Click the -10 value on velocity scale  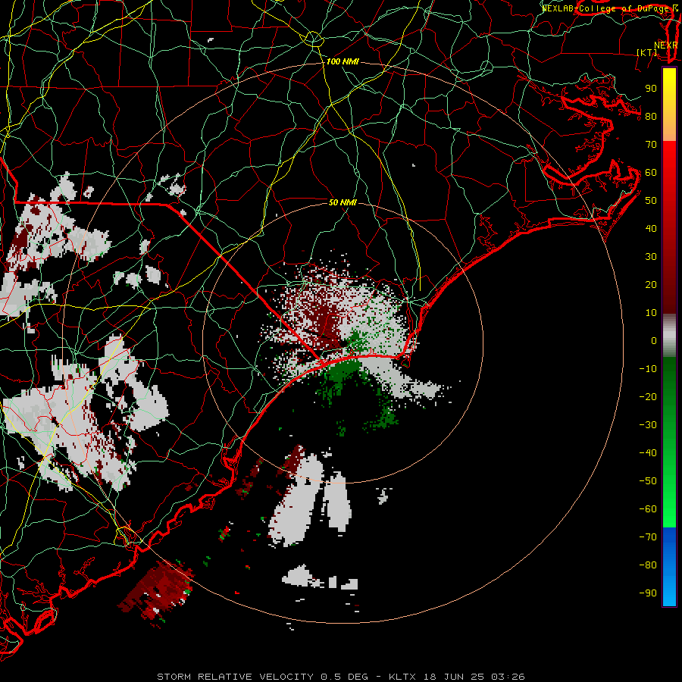pos(648,369)
